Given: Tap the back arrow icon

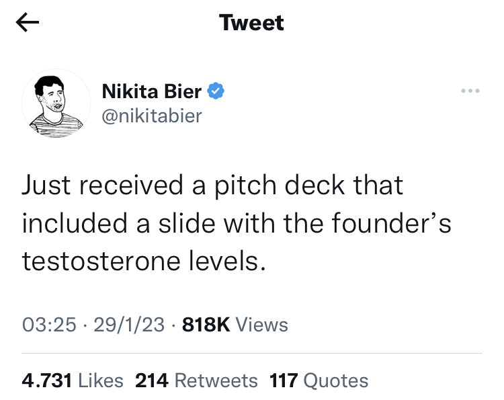Looking at the screenshot, I should tap(28, 22).
